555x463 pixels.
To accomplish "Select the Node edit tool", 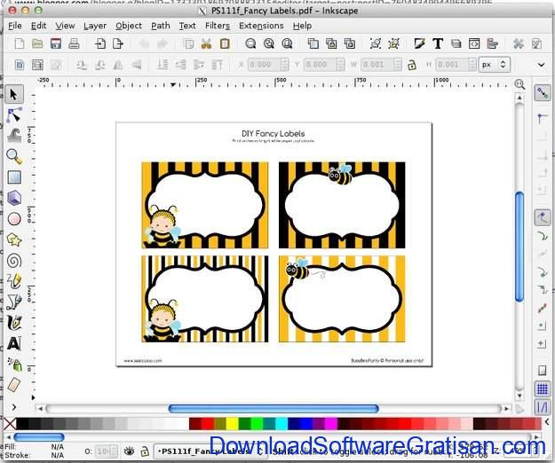I will 14,115.
